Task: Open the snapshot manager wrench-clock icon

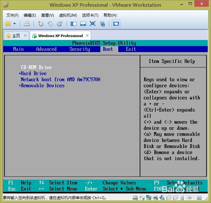Action: (x=59, y=24)
